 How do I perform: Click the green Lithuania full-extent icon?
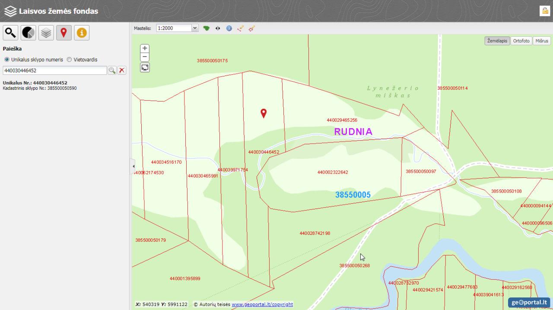[207, 28]
